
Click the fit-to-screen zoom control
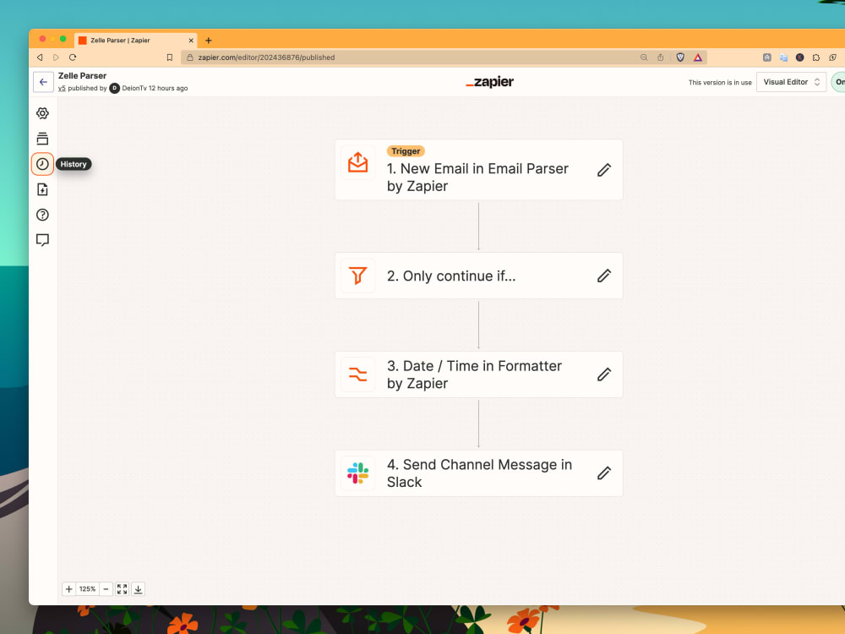[x=121, y=588]
